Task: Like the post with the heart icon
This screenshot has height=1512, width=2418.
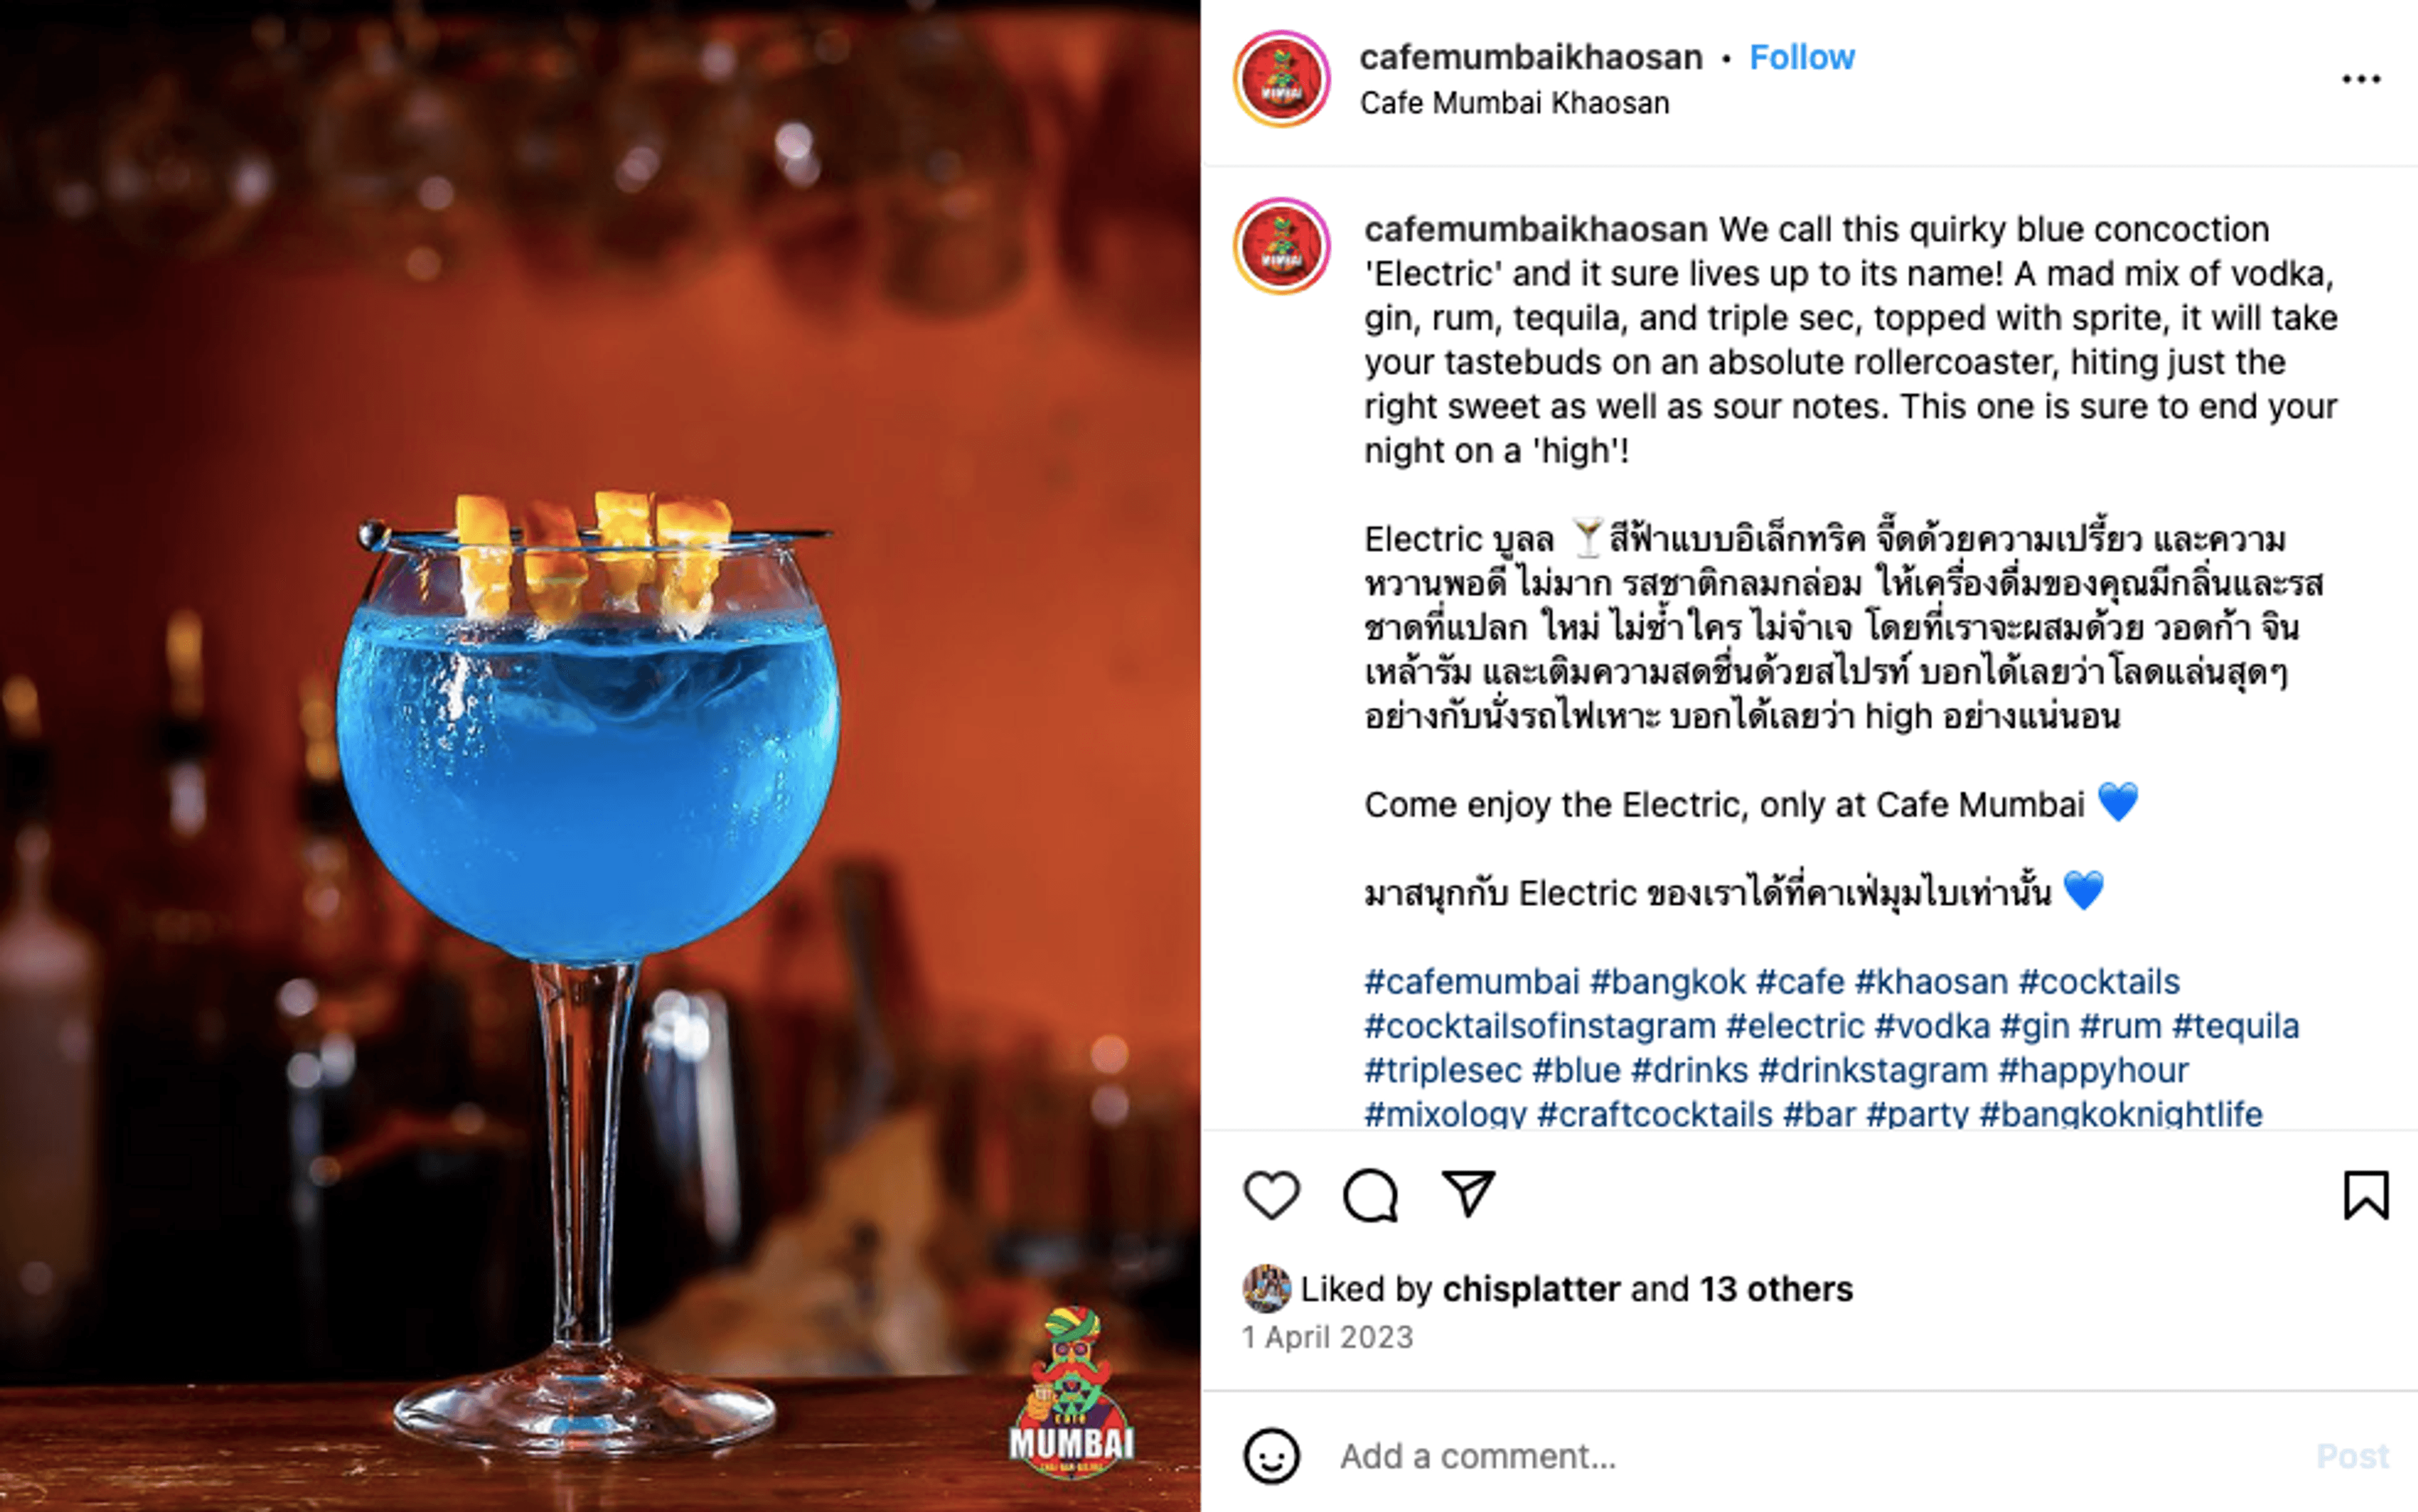Action: tap(1271, 1195)
